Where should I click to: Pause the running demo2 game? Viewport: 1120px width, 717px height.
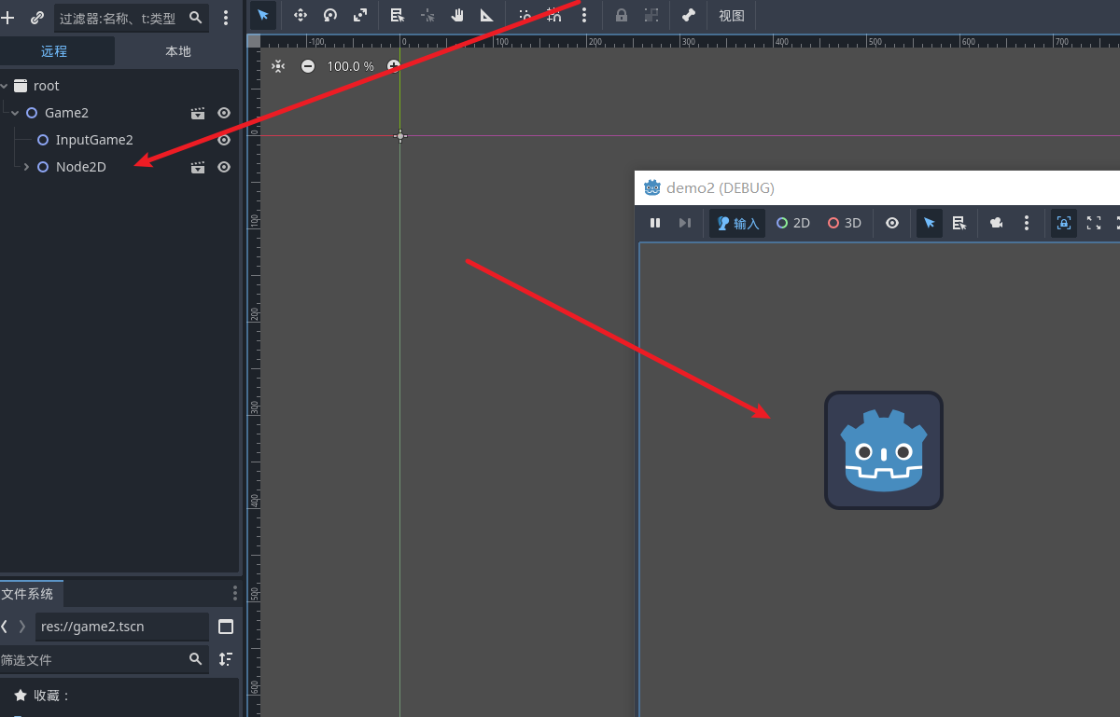coord(655,223)
